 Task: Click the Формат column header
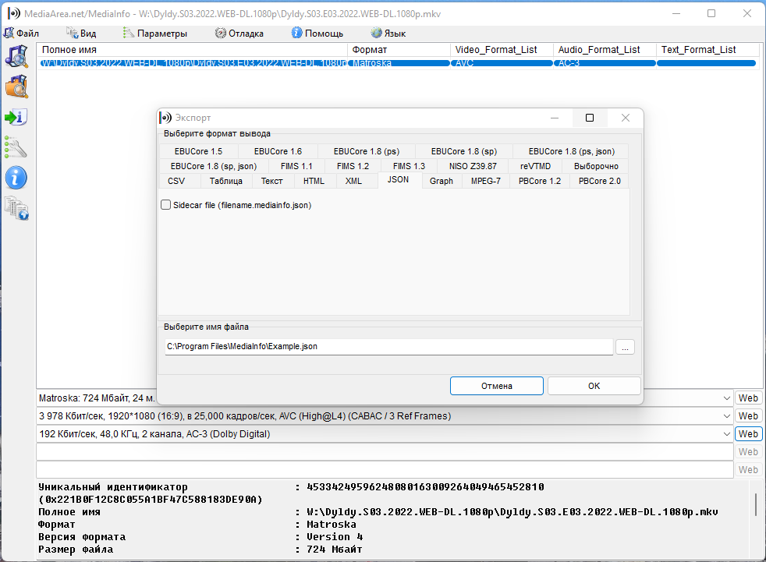[x=399, y=50]
